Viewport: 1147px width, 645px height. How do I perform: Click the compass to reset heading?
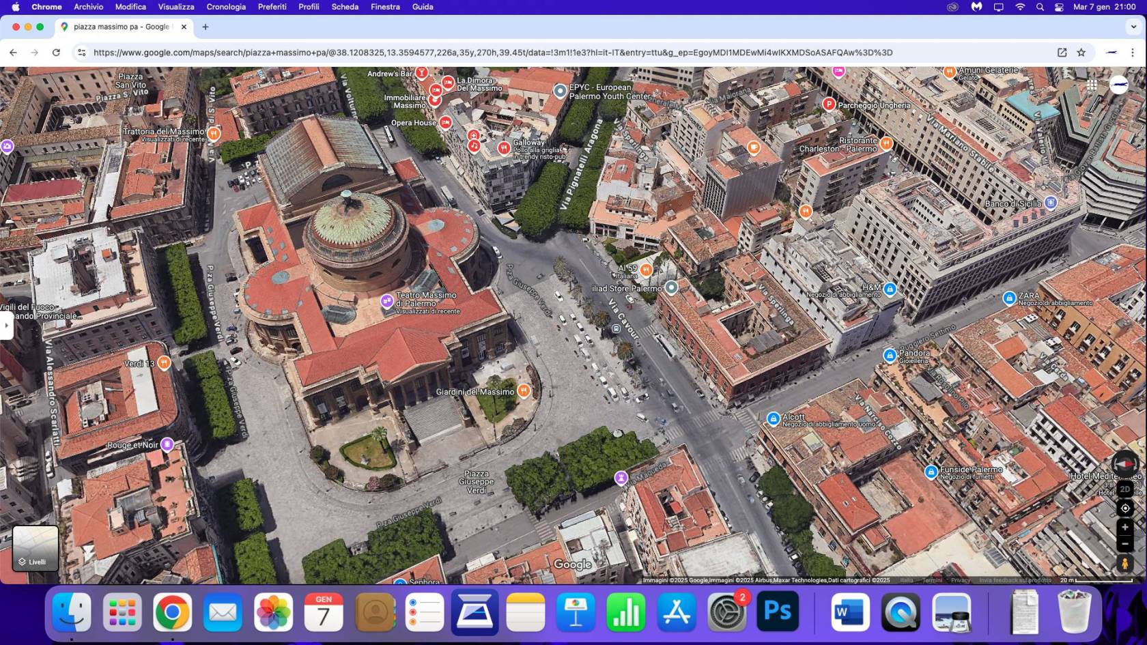pos(1124,464)
